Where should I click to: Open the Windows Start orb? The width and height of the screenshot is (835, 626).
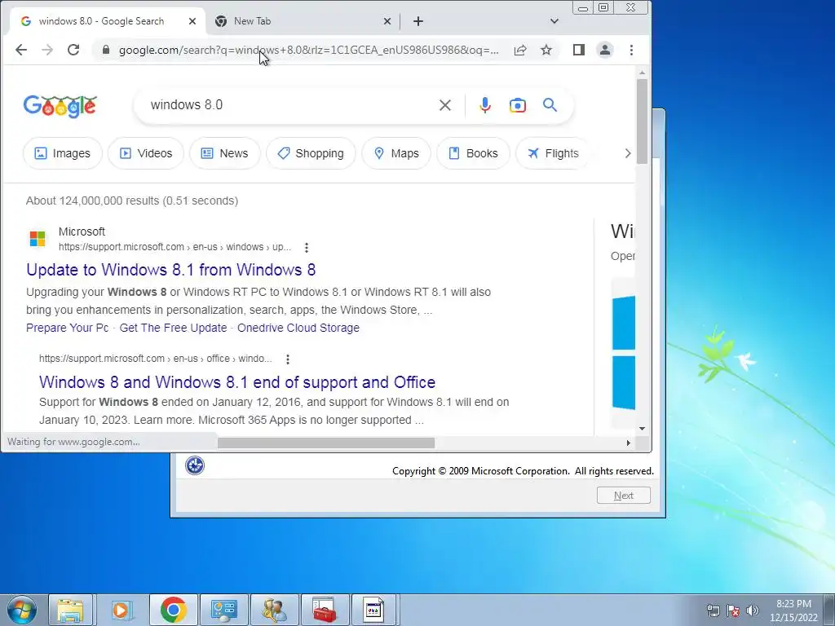click(21, 610)
